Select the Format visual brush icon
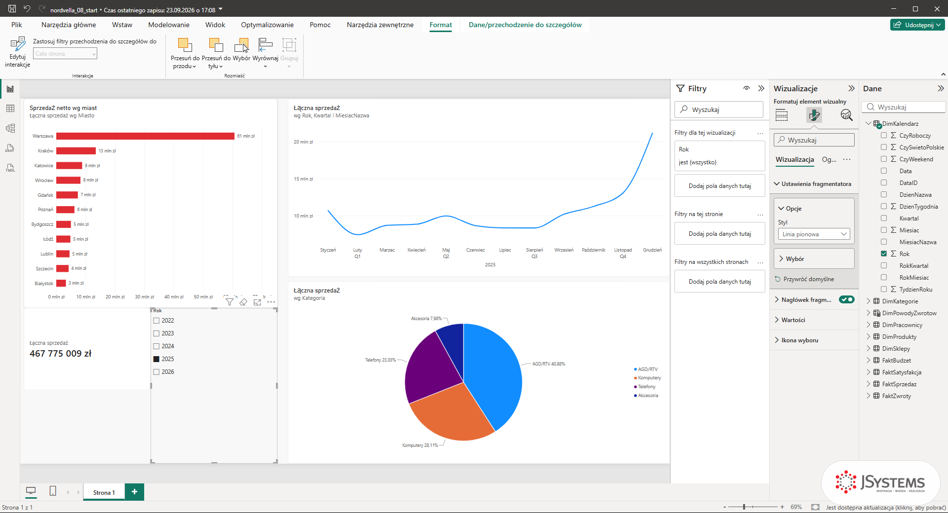 [x=814, y=115]
